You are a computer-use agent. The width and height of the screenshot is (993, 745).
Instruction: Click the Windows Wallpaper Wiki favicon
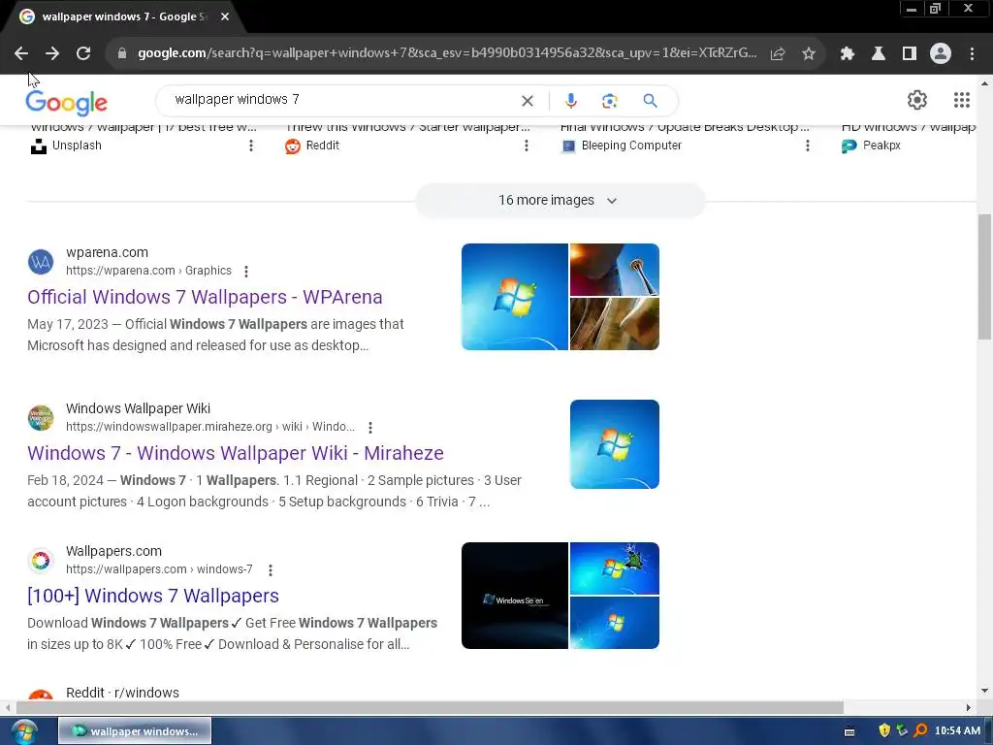(41, 418)
